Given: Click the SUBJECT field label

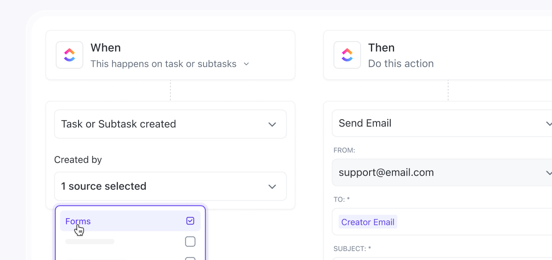Looking at the screenshot, I should click(352, 249).
